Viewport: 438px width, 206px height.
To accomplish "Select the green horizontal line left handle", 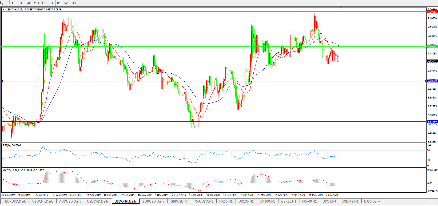I will click(2, 47).
